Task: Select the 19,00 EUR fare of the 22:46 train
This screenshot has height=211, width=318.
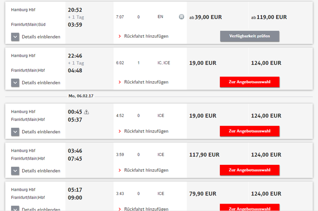Action: pos(203,63)
